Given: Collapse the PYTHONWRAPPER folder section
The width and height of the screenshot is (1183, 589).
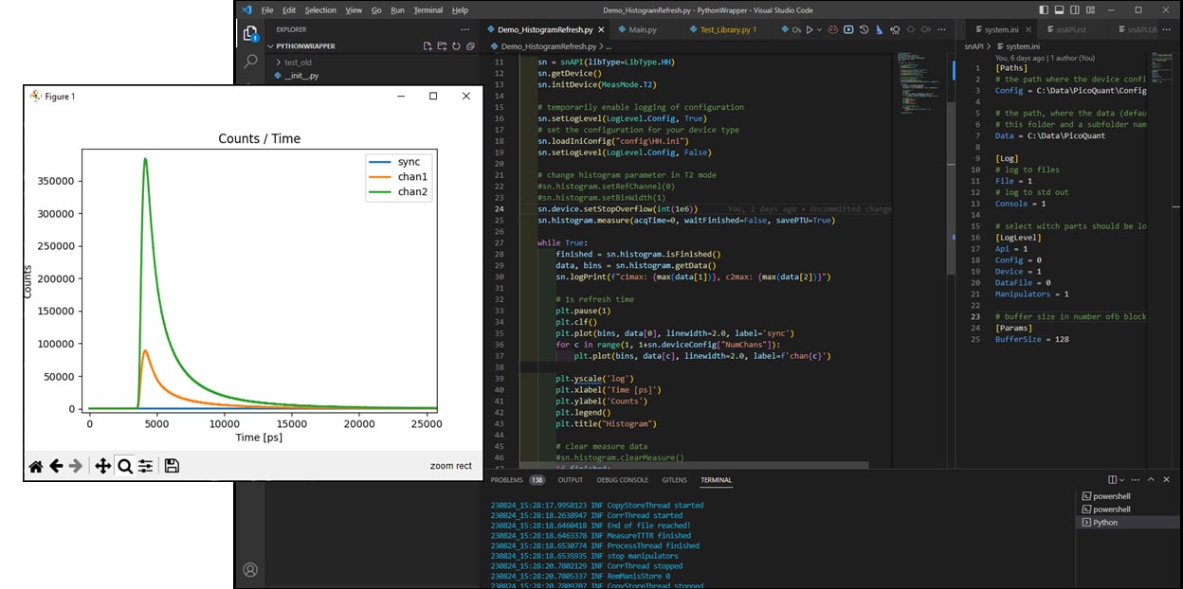Looking at the screenshot, I should tap(270, 45).
